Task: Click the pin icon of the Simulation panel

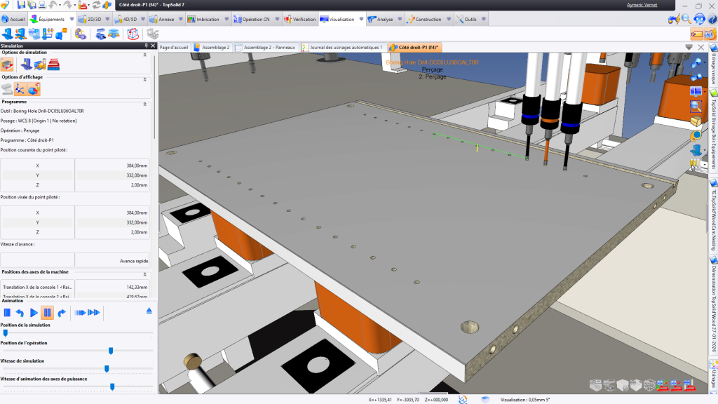Action: 147,46
